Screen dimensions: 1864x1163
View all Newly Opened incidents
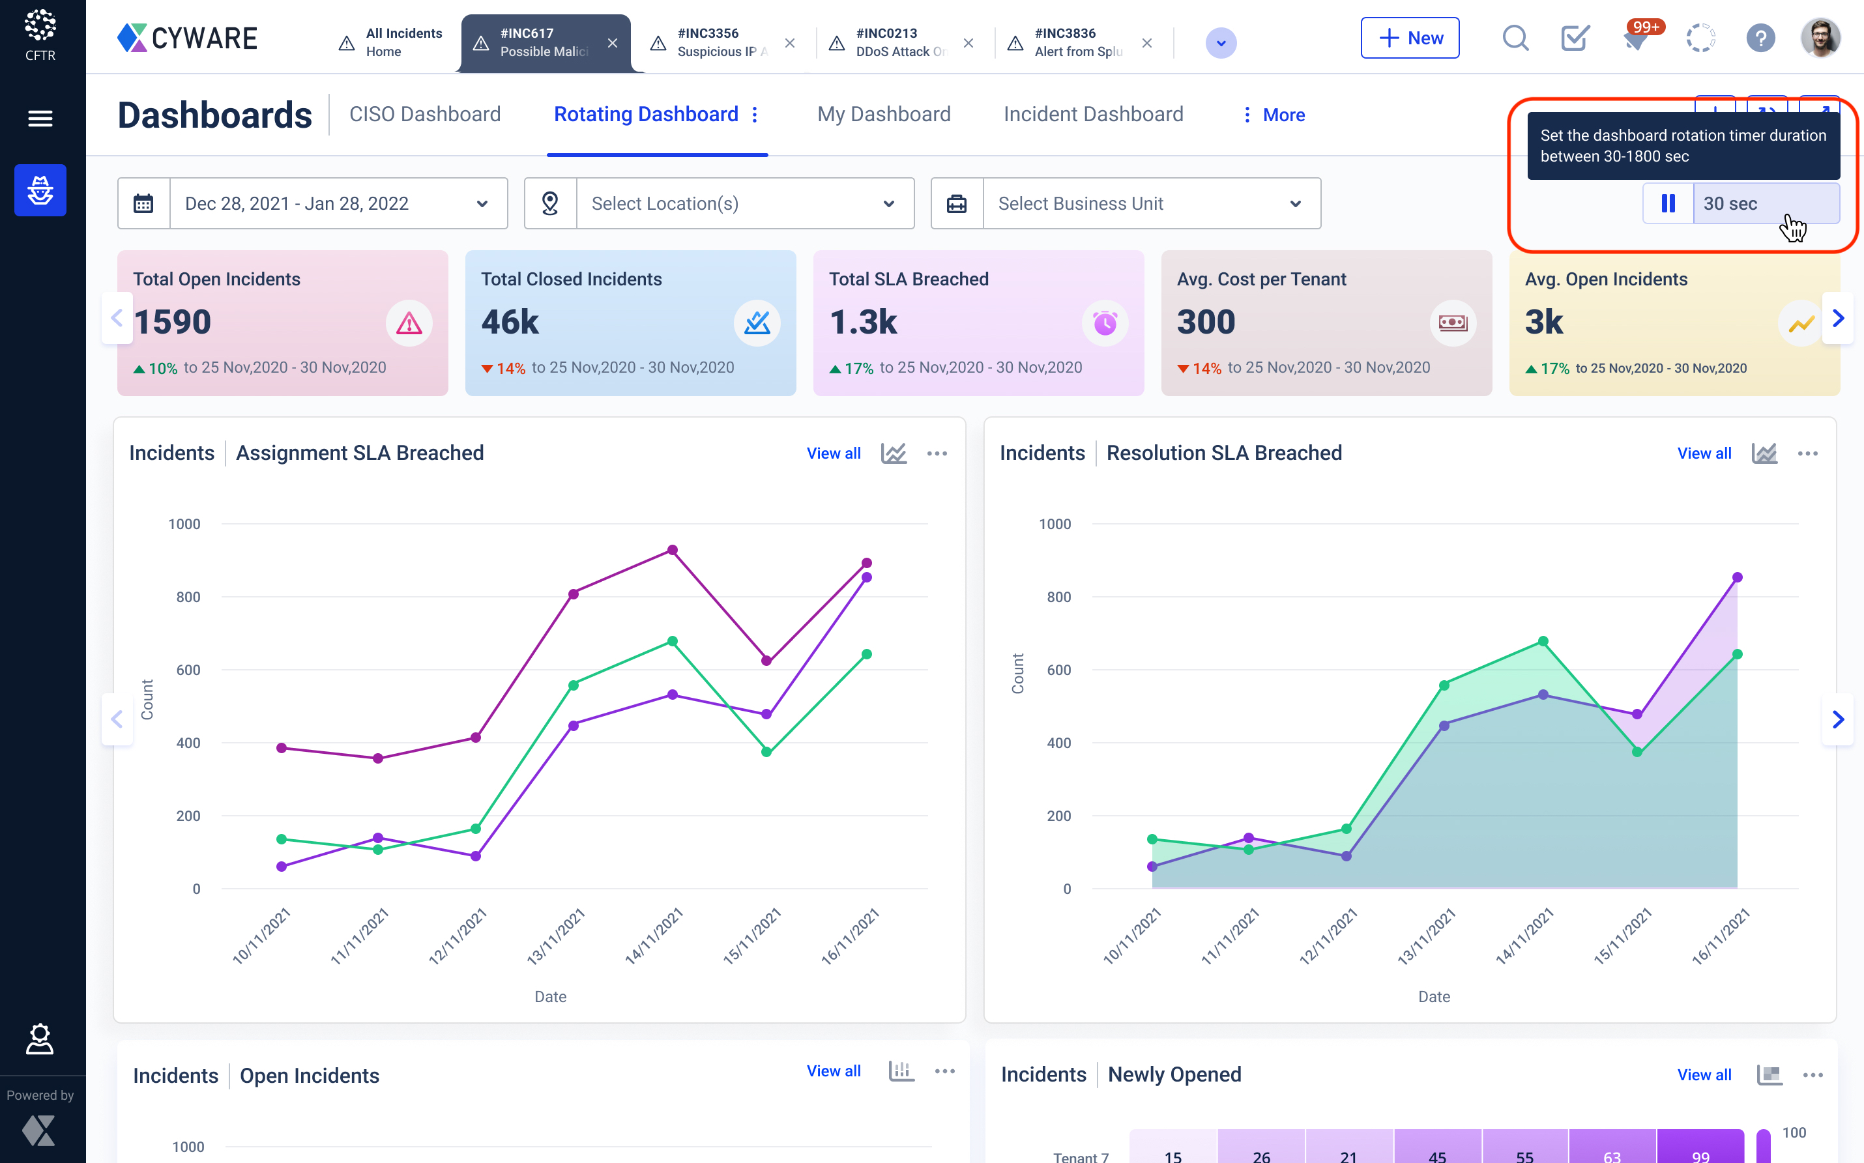pyautogui.click(x=1704, y=1074)
